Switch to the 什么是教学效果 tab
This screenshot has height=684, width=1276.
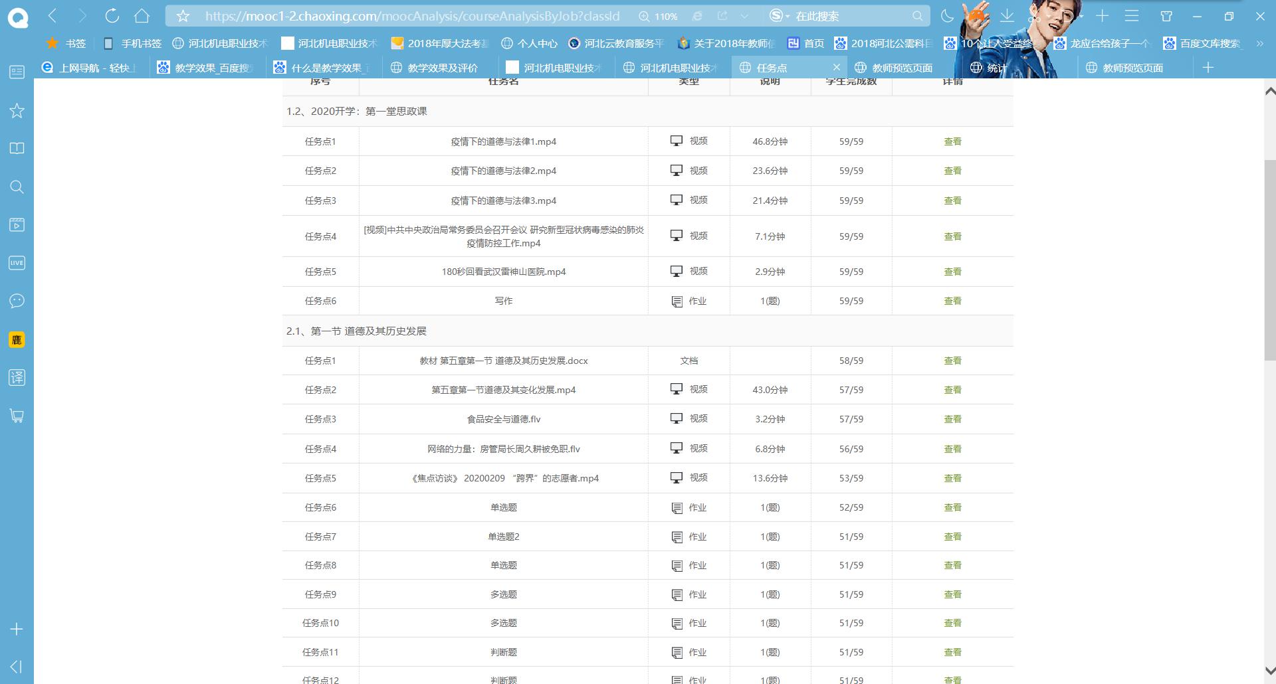point(322,68)
